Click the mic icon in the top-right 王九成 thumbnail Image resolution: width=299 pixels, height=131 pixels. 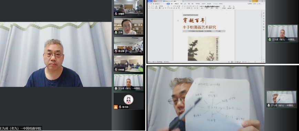coord(270,40)
